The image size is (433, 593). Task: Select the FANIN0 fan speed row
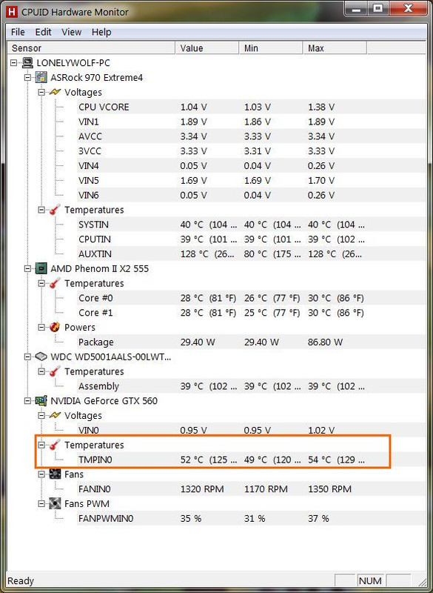point(250,489)
